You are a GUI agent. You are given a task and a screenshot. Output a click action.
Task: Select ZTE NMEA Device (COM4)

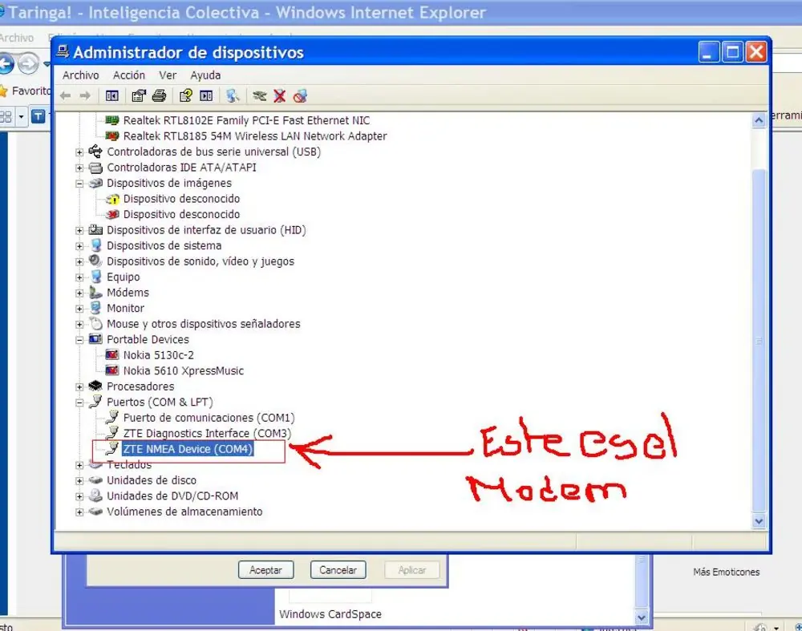click(188, 449)
